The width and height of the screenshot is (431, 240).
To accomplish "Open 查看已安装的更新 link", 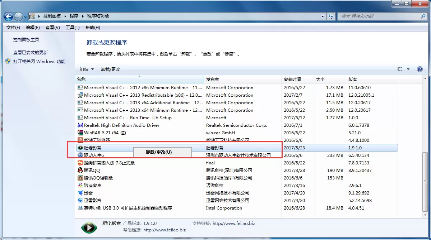I will click(31, 53).
